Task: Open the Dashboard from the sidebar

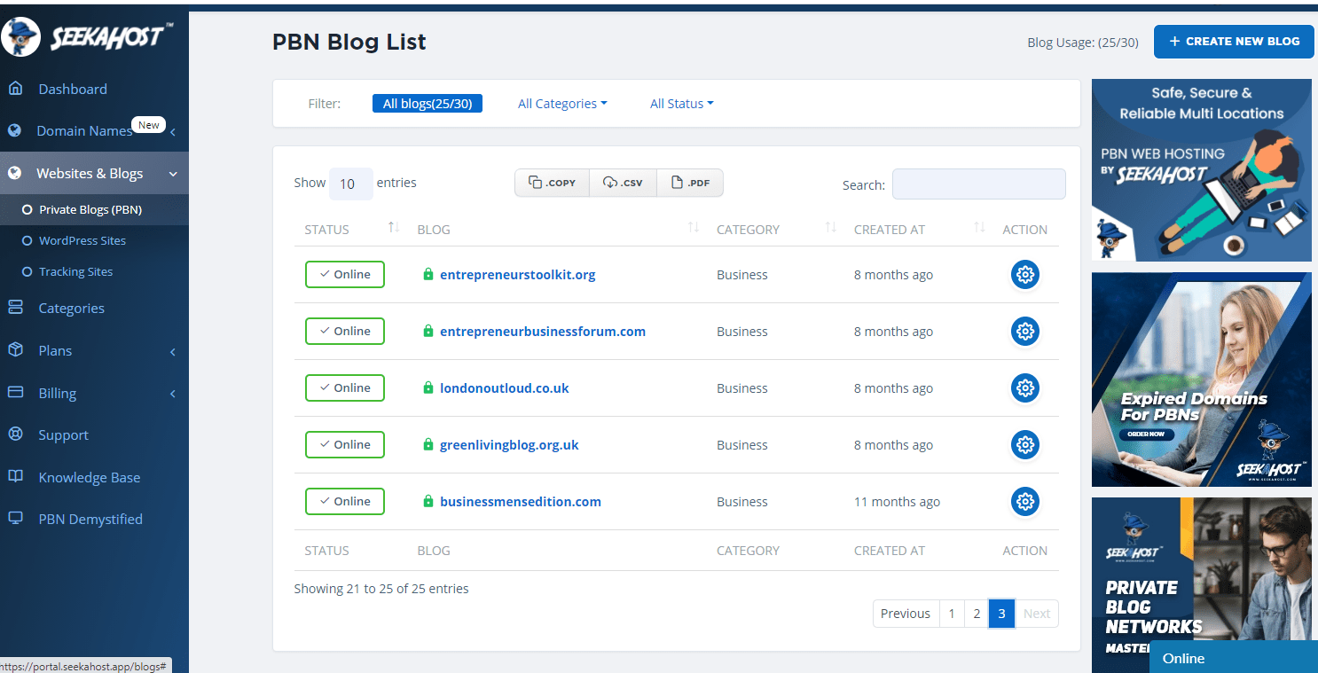Action: click(x=73, y=89)
